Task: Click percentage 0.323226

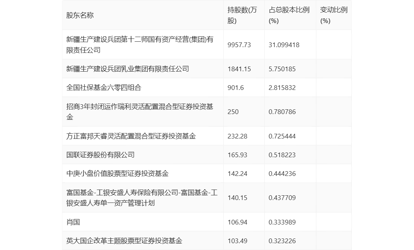Action: coord(282,241)
